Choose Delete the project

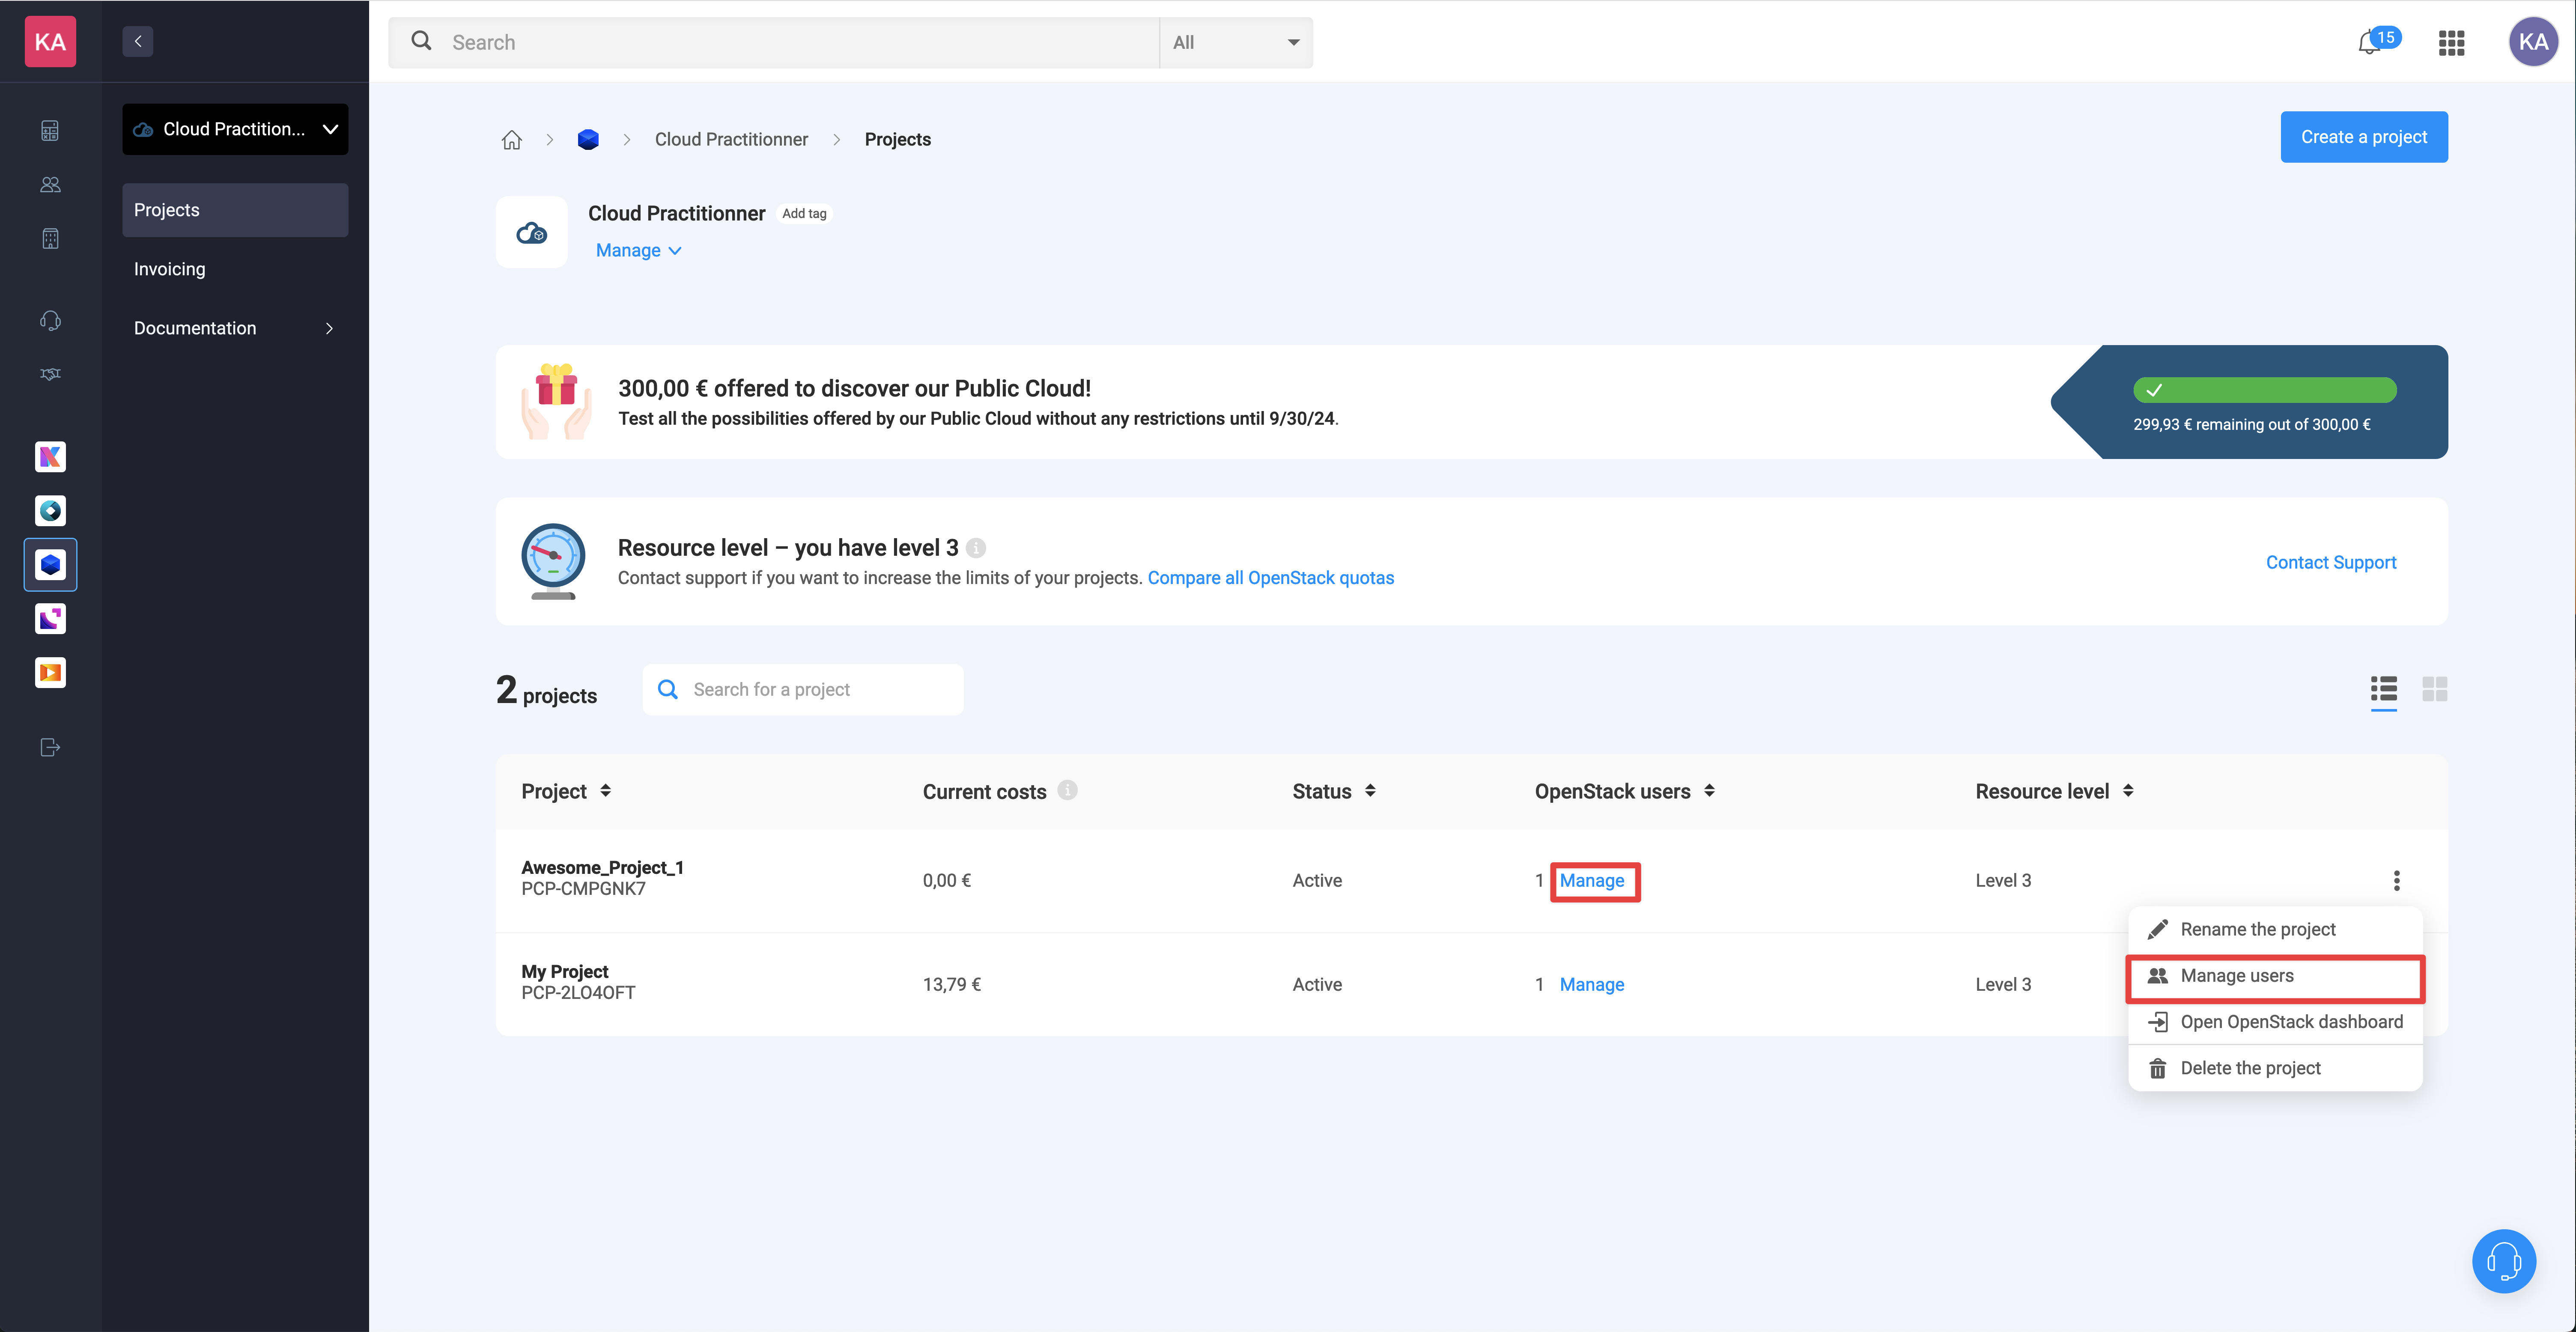pos(2275,1068)
